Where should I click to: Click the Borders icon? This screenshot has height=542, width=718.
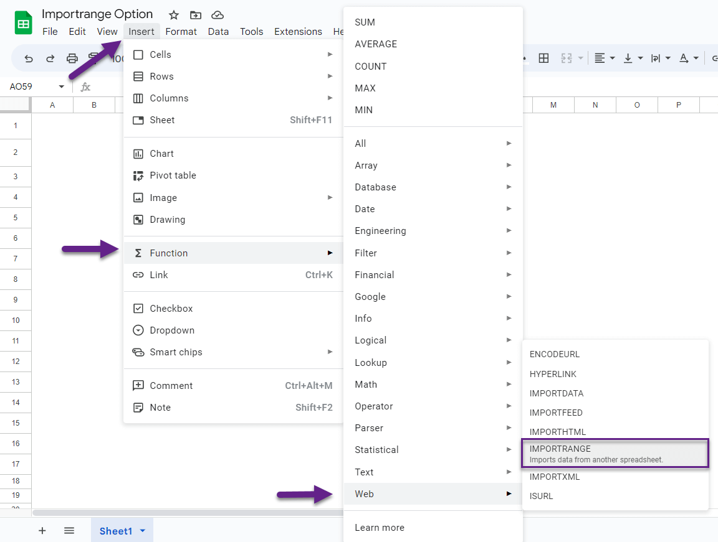tap(543, 58)
